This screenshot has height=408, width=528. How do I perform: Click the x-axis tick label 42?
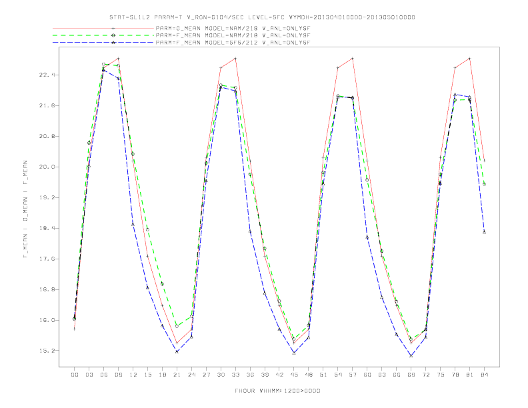click(x=279, y=375)
